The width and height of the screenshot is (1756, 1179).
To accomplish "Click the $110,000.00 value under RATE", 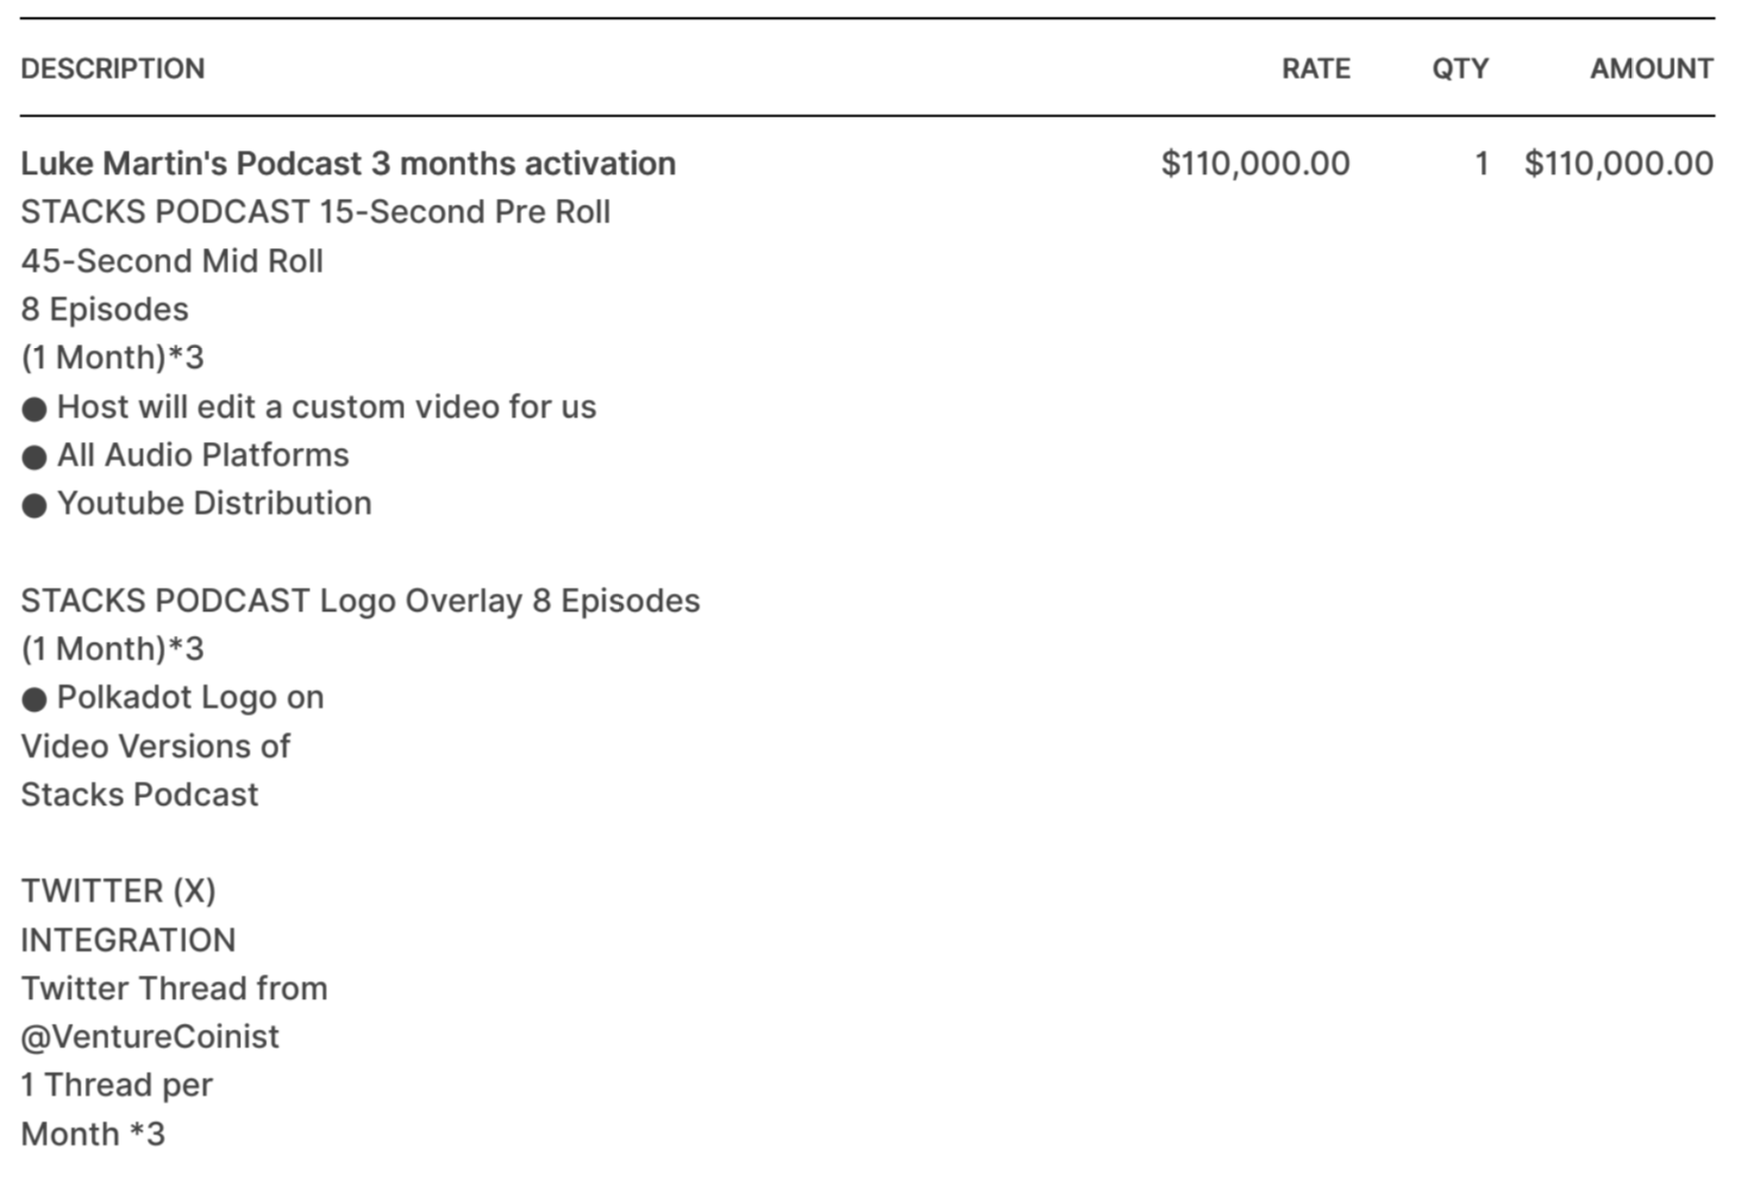I will (1255, 163).
